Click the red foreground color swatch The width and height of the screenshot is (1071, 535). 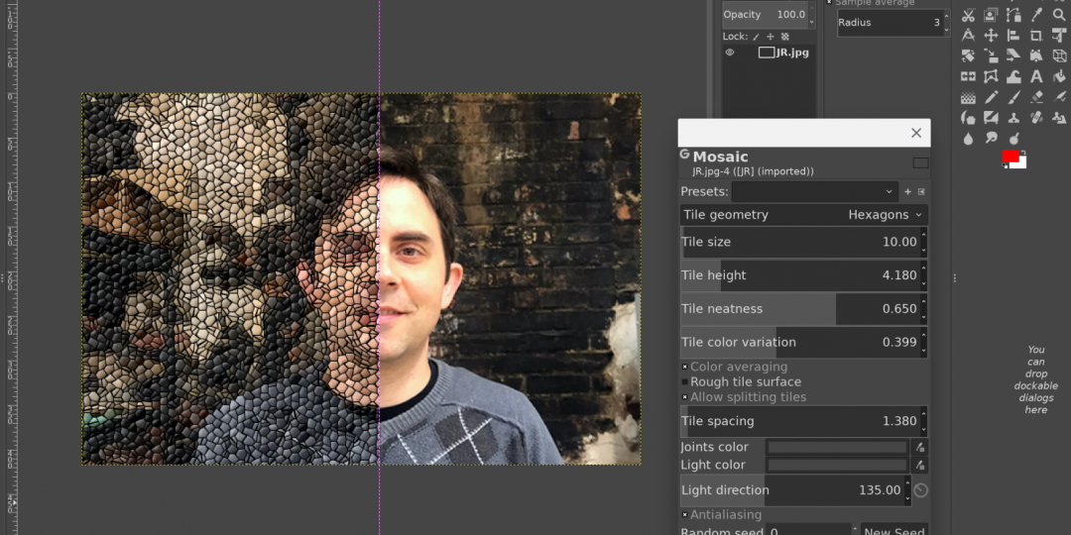click(1011, 156)
